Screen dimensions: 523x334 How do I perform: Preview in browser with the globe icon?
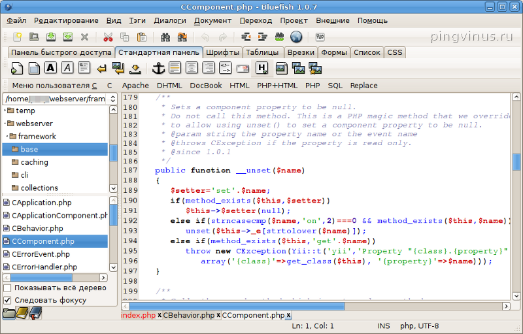[x=296, y=37]
